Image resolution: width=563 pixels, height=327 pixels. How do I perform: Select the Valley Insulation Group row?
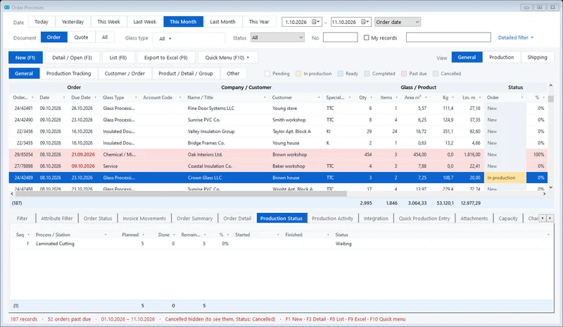click(x=278, y=131)
